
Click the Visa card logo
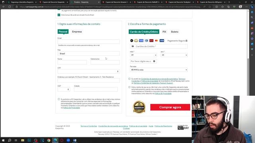tap(162, 41)
